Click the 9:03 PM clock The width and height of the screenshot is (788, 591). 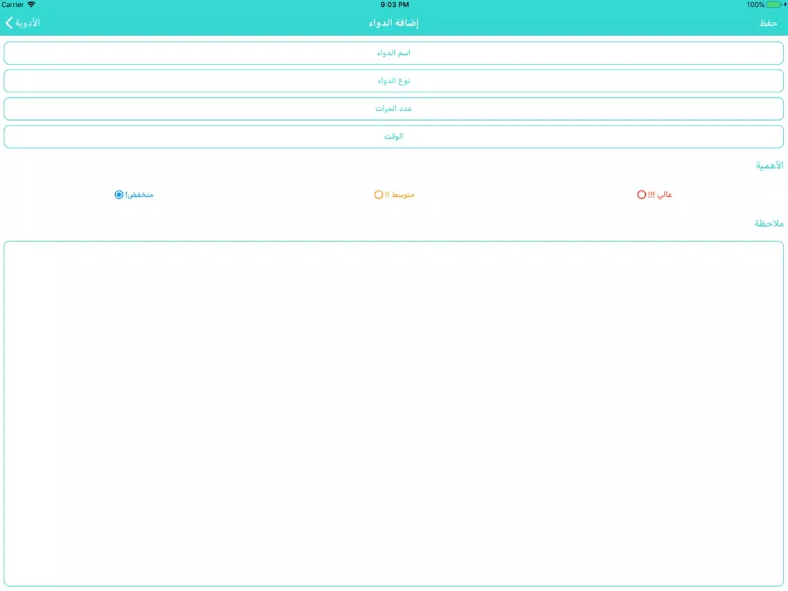click(395, 5)
